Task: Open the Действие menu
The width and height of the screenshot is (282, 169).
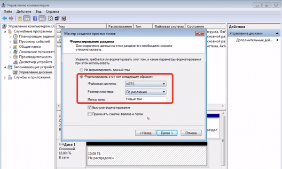Action: 24,12
